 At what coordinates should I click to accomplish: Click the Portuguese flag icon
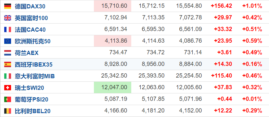pyautogui.click(x=7, y=99)
